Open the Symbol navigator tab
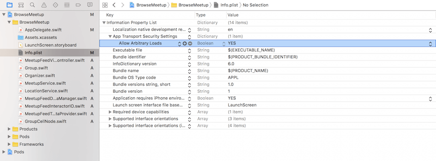Screen dimensions: 436x161 click(21, 5)
